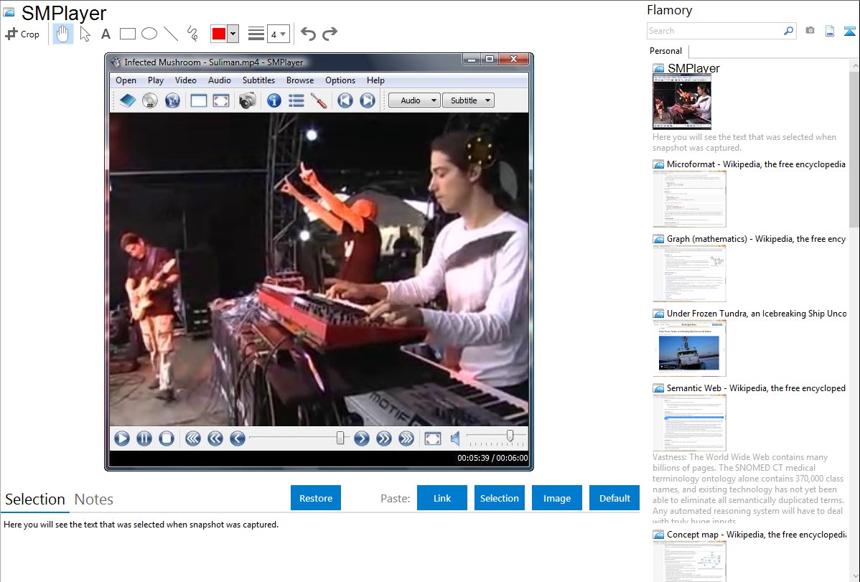Undo the last annotation
The height and width of the screenshot is (582, 860).
[x=308, y=34]
